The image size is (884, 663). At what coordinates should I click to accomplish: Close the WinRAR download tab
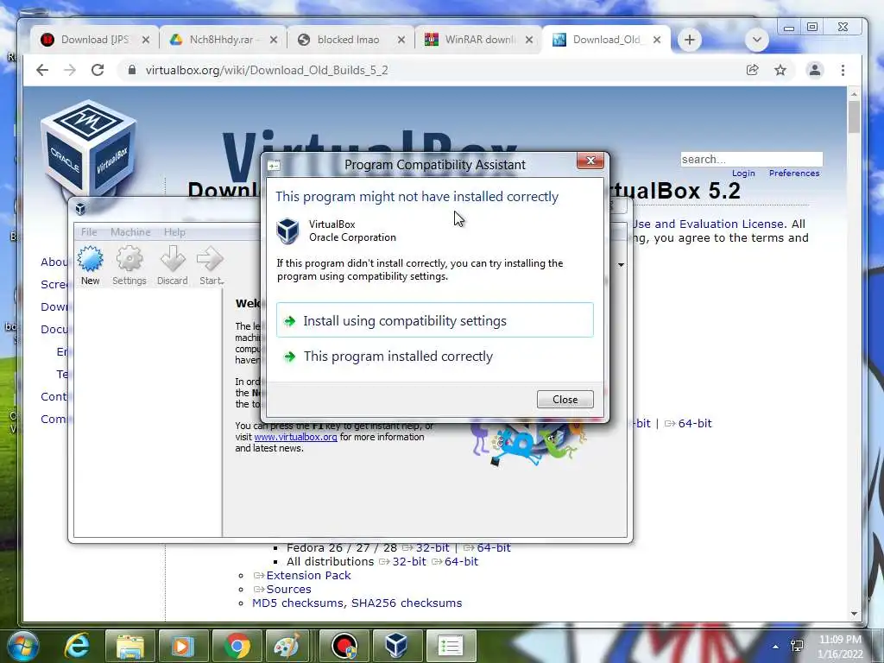(x=529, y=40)
